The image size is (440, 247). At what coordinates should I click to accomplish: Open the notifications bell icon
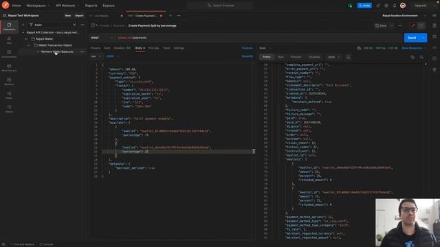[x=394, y=5]
